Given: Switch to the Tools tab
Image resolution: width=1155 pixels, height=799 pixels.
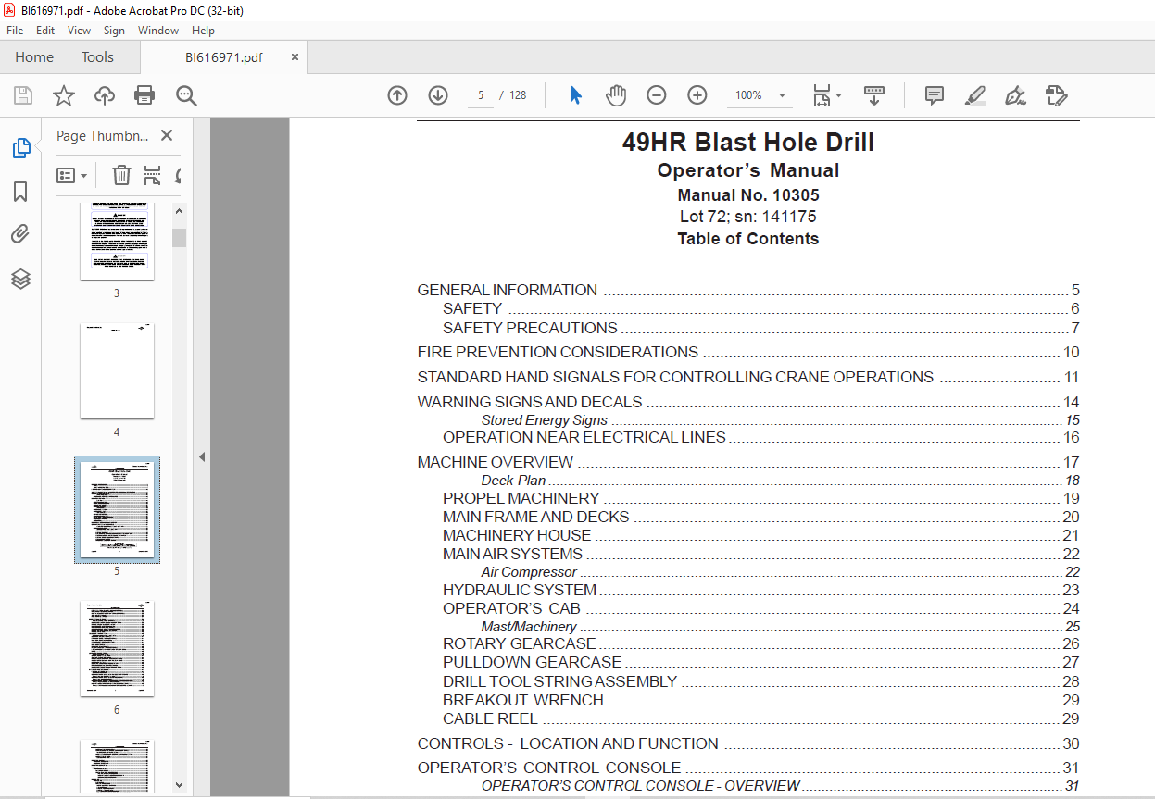Looking at the screenshot, I should click(x=97, y=57).
